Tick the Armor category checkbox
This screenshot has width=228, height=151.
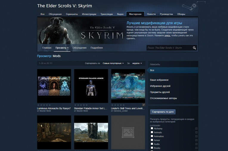click(x=152, y=140)
